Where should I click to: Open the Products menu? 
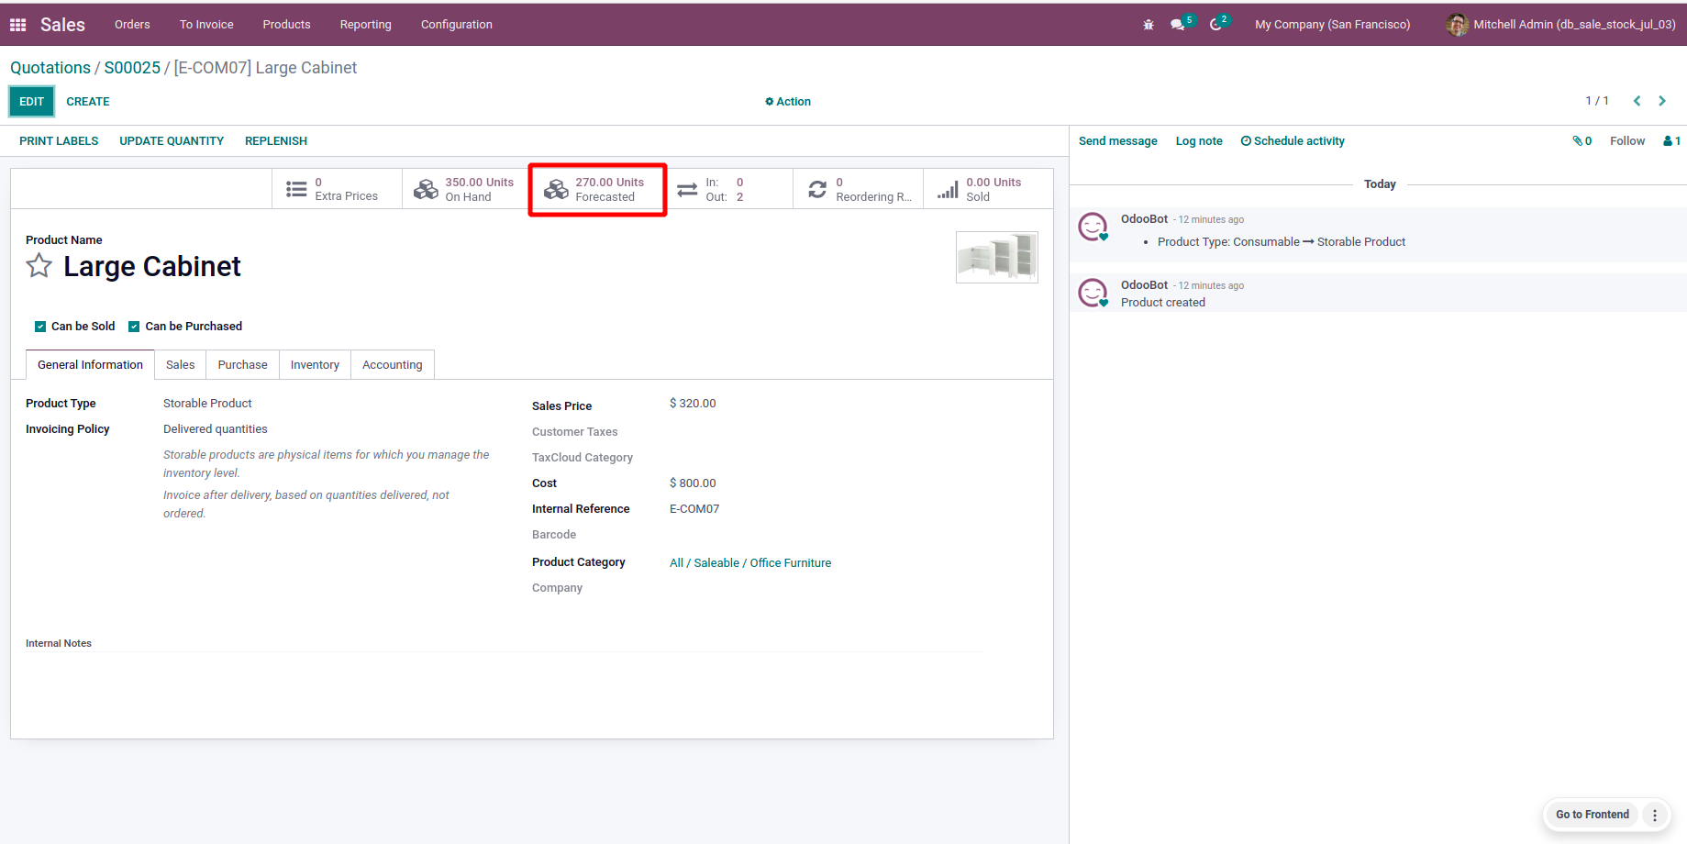pos(286,25)
